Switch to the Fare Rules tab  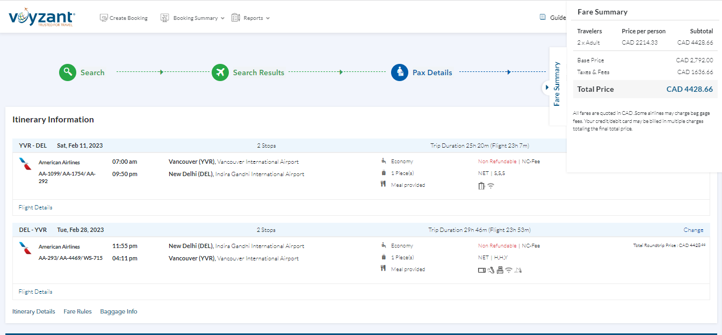[x=77, y=311]
